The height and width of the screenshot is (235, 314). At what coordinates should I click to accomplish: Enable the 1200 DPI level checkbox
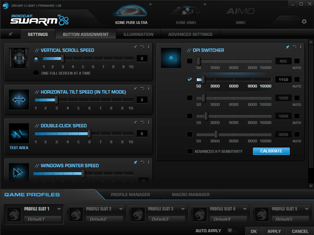189,98
